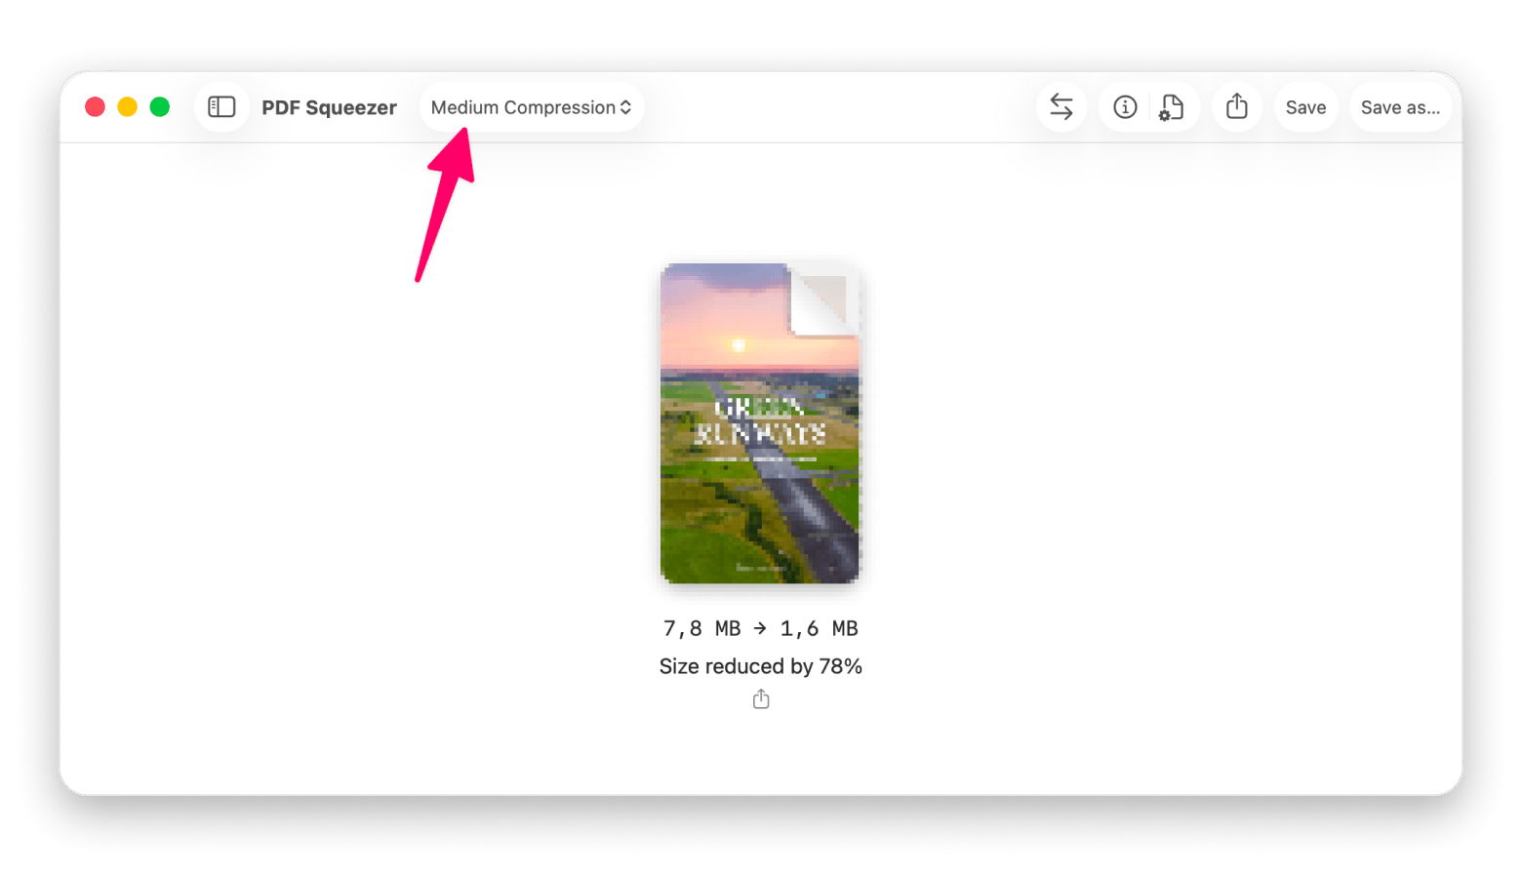
Task: Click the Save button
Action: click(1305, 107)
